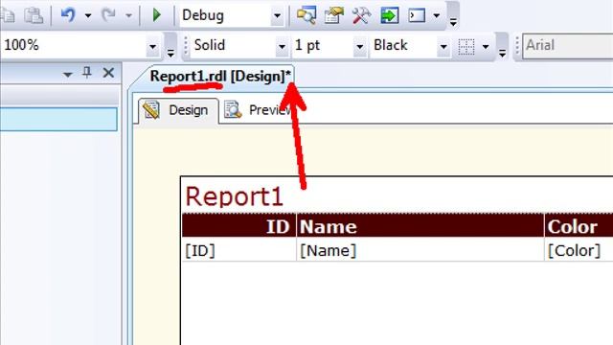
Task: Open the Properties window icon
Action: tap(333, 15)
